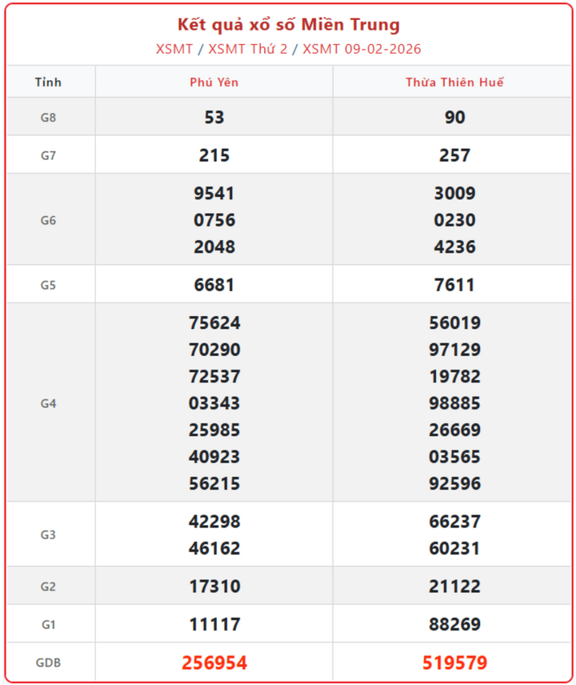
Task: Click the Phú Yên province header
Action: (214, 82)
